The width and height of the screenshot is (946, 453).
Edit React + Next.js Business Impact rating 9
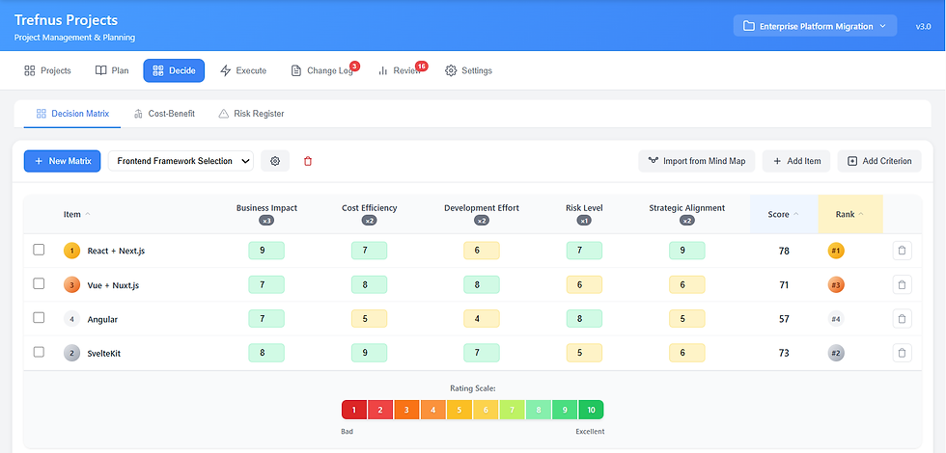click(x=266, y=251)
